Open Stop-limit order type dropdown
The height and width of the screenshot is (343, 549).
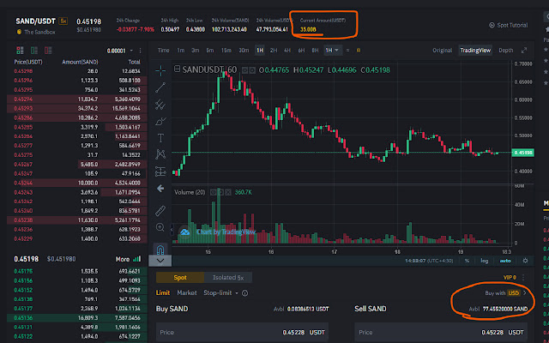(x=220, y=292)
